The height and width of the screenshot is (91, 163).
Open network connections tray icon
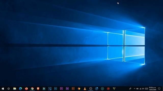[140, 89]
